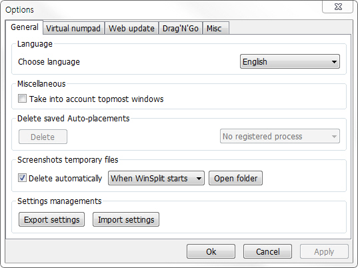Go to the Drag'N'Go tab
This screenshot has width=358, height=268.
coord(181,28)
